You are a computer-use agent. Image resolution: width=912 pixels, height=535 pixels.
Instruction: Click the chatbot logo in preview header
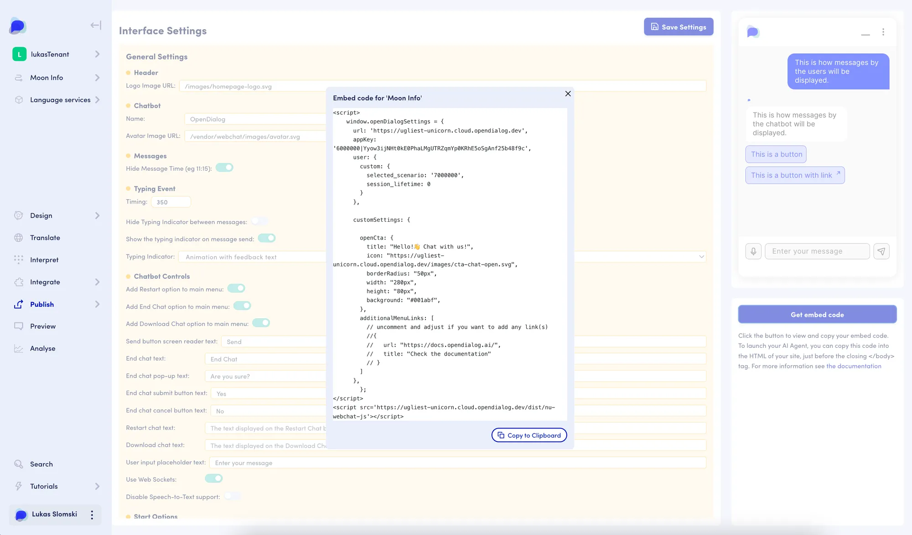753,32
